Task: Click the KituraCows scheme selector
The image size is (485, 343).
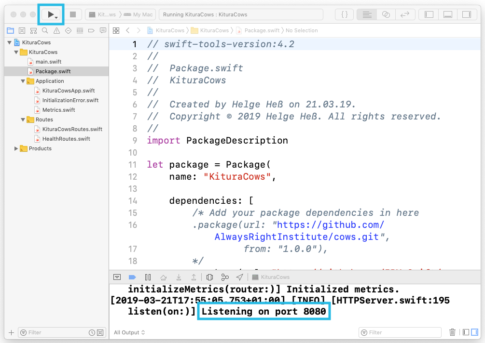Action: click(x=103, y=14)
